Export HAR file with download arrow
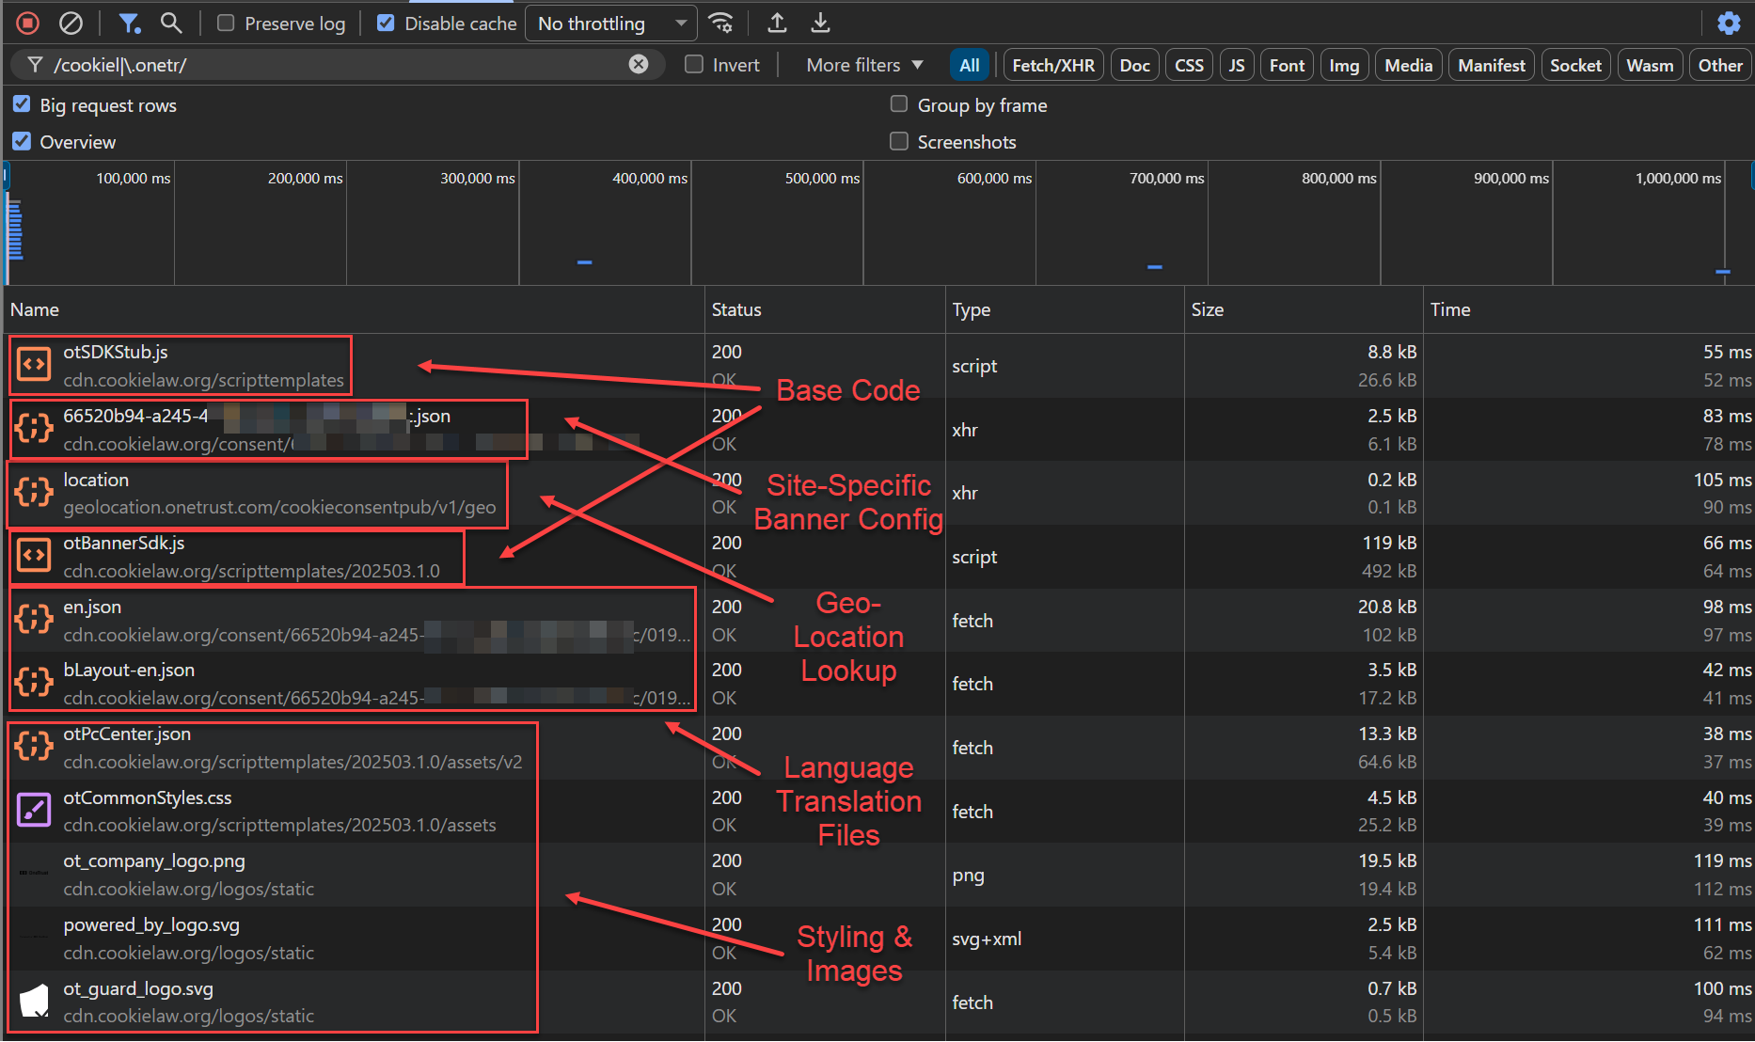 coord(820,23)
